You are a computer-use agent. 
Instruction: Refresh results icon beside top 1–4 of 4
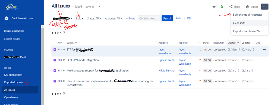(x=64, y=32)
